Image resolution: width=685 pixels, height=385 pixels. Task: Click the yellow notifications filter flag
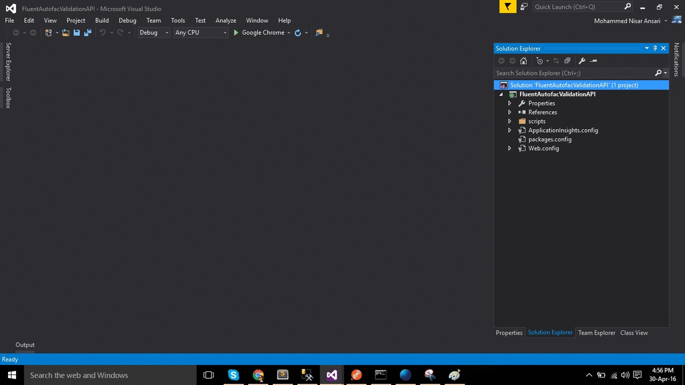point(507,7)
